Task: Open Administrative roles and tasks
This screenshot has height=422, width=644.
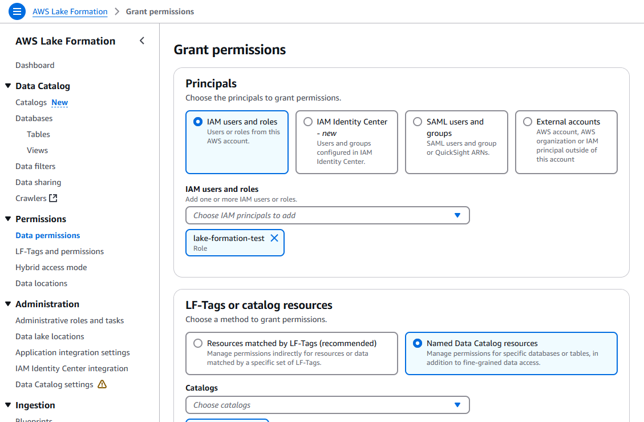Action: click(70, 320)
